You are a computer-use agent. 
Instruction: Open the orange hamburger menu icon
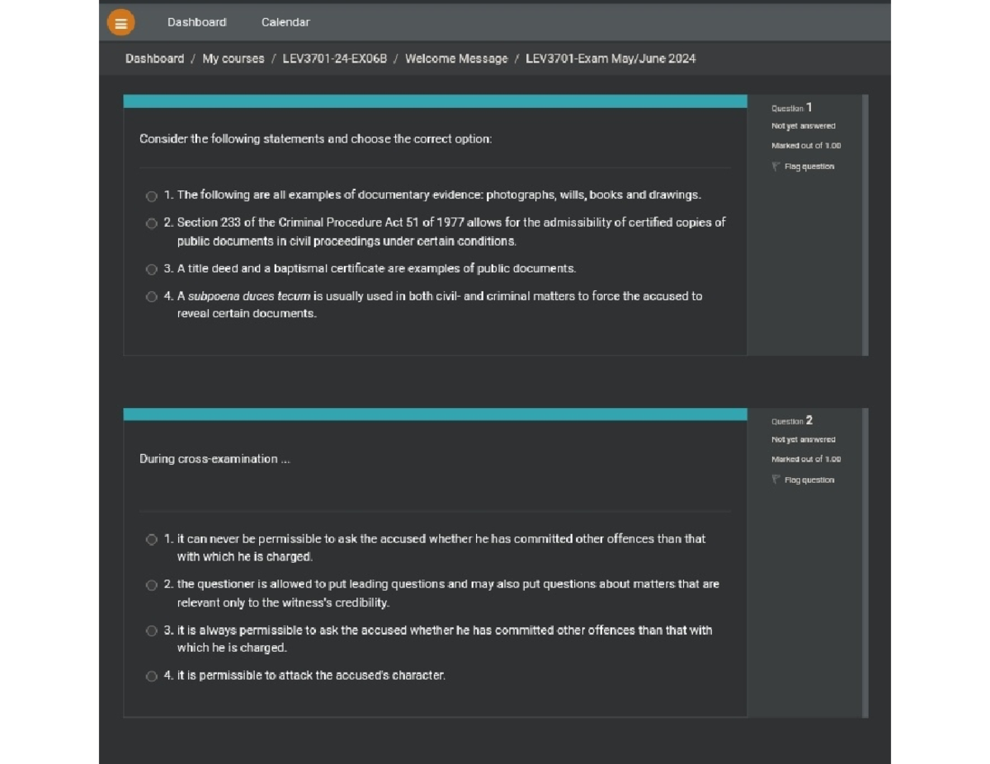tap(120, 23)
